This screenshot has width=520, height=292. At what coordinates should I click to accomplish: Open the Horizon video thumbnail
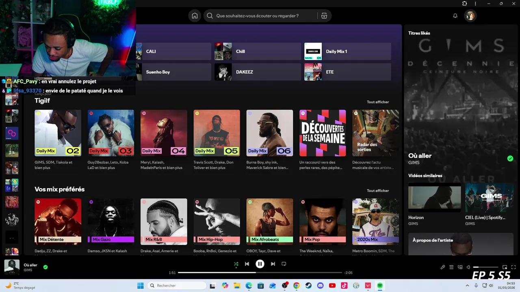(x=435, y=198)
